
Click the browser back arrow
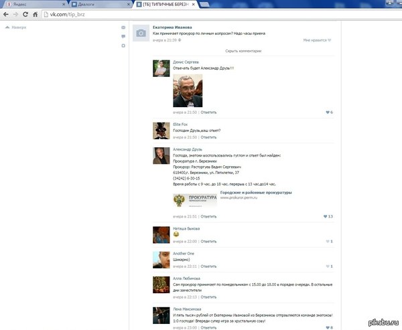(x=5, y=14)
